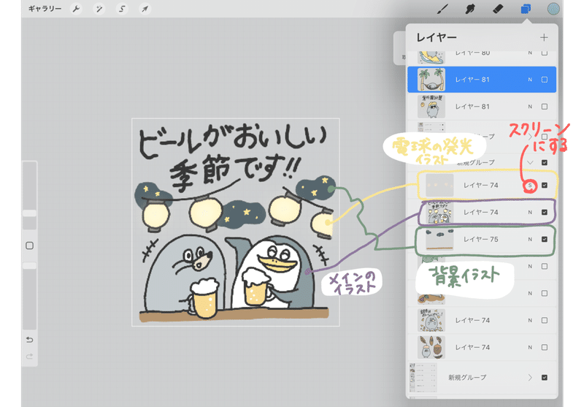
Task: Open blend mode N on checked レイヤー 74
Action: [x=530, y=212]
